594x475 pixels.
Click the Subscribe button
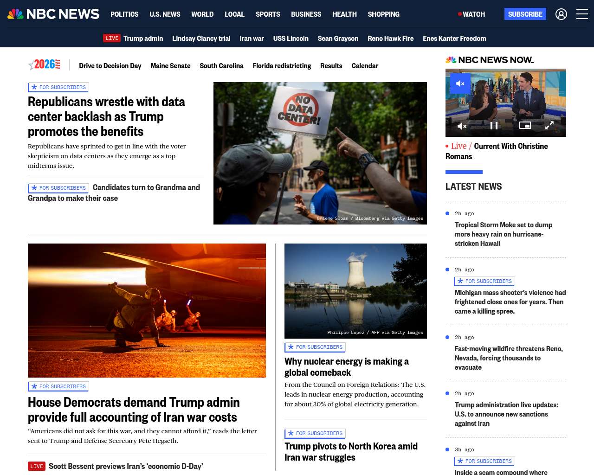525,14
